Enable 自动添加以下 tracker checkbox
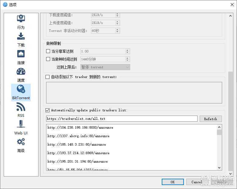237x189 pixels. pos(47,77)
